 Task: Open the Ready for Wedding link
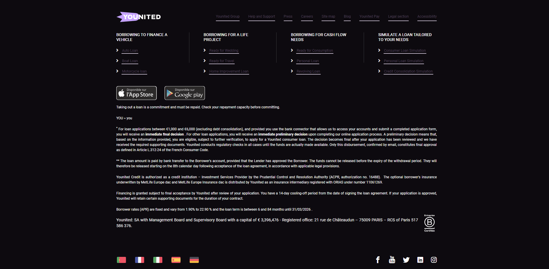[224, 51]
